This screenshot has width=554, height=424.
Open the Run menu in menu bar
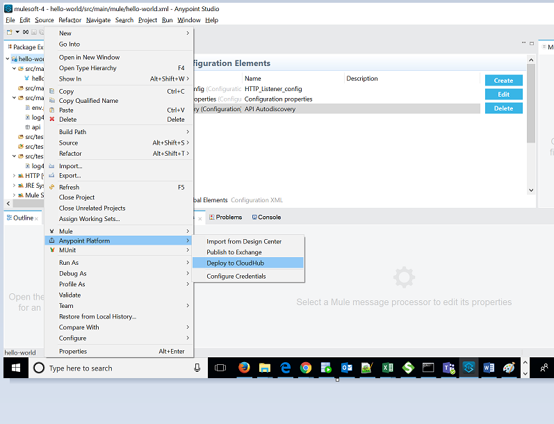point(167,20)
